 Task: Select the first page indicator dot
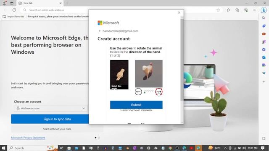pos(95,138)
